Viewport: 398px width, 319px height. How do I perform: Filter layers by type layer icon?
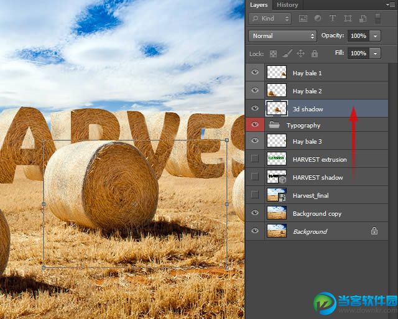point(333,18)
